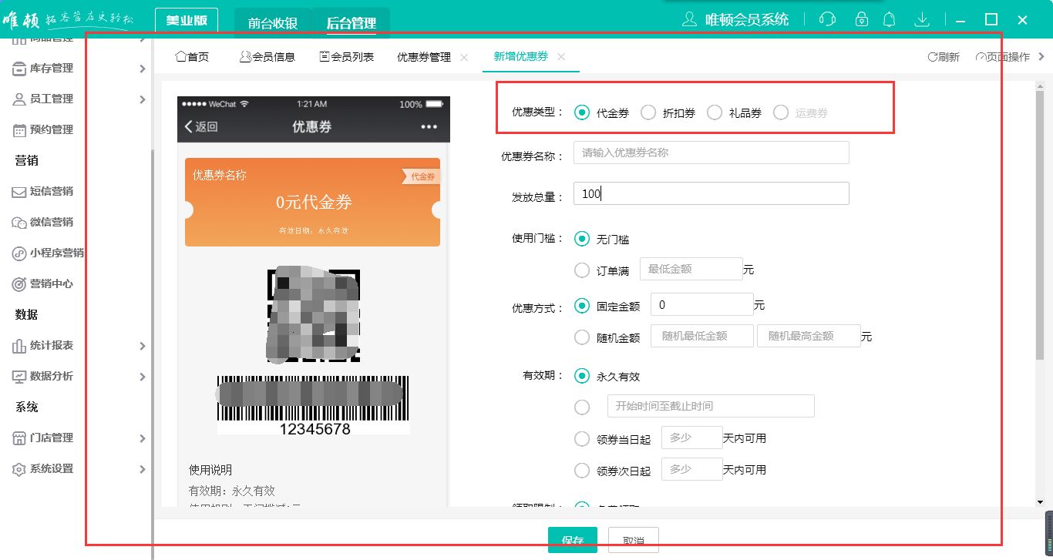Image resolution: width=1053 pixels, height=560 pixels.
Task: Click the three dots in phone preview header
Action: coord(429,126)
